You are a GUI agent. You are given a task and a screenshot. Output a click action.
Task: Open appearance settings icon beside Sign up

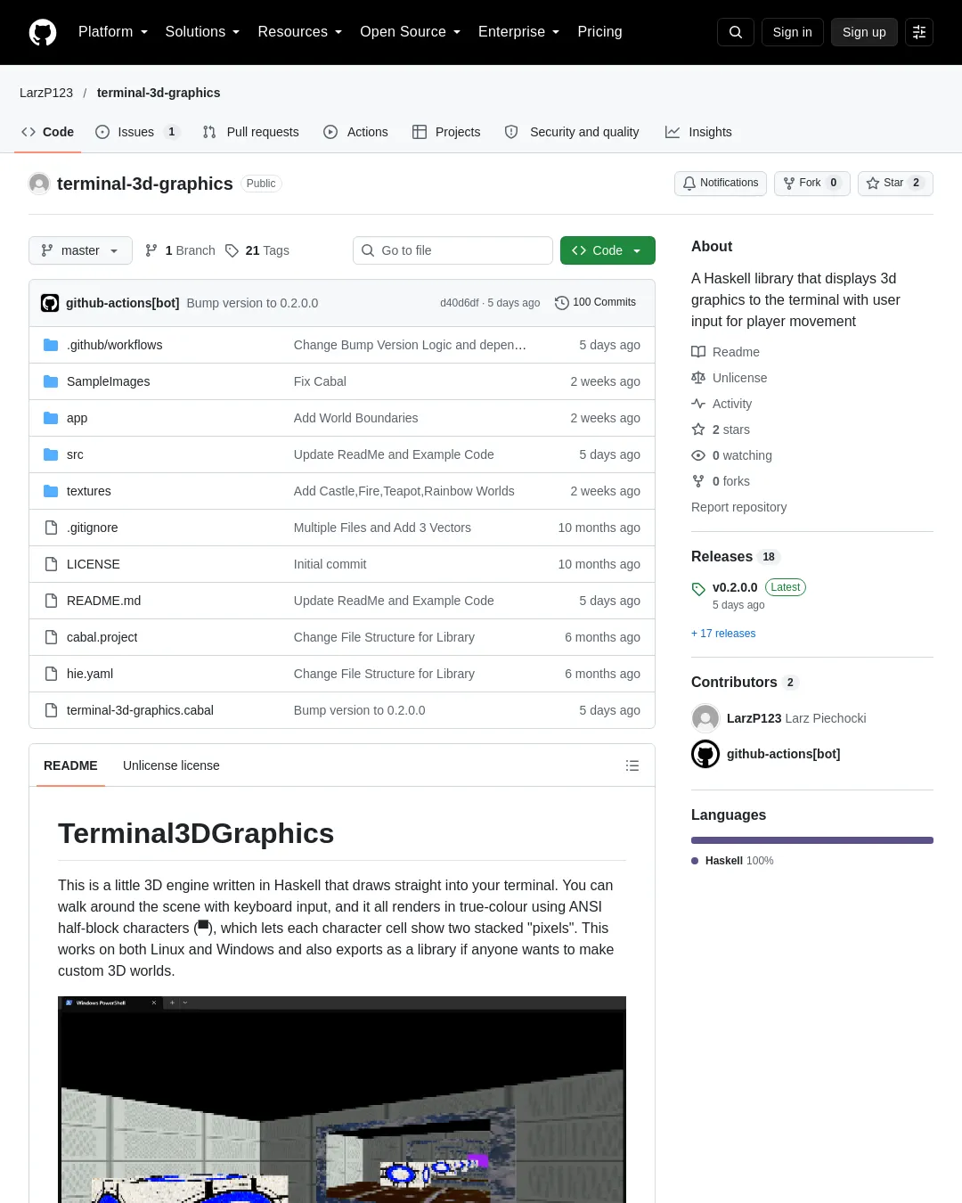click(919, 32)
